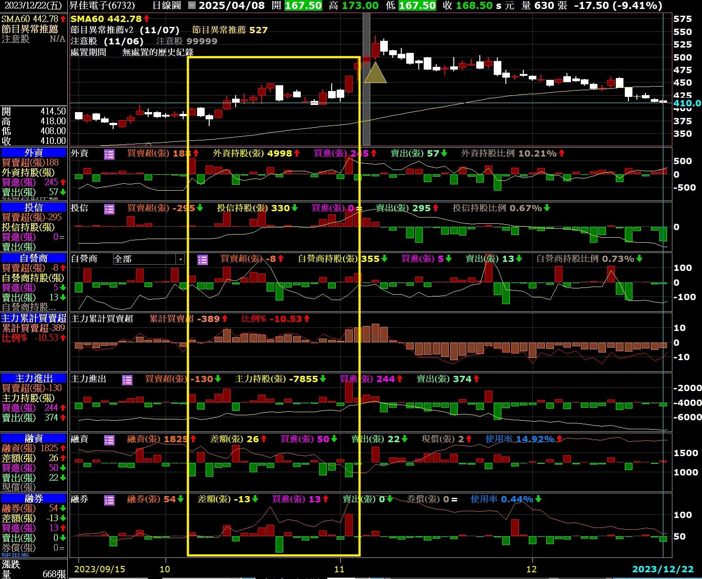Click the 昇佳電子(6732) stock name
Screen dimensions: 702x579
click(x=102, y=6)
